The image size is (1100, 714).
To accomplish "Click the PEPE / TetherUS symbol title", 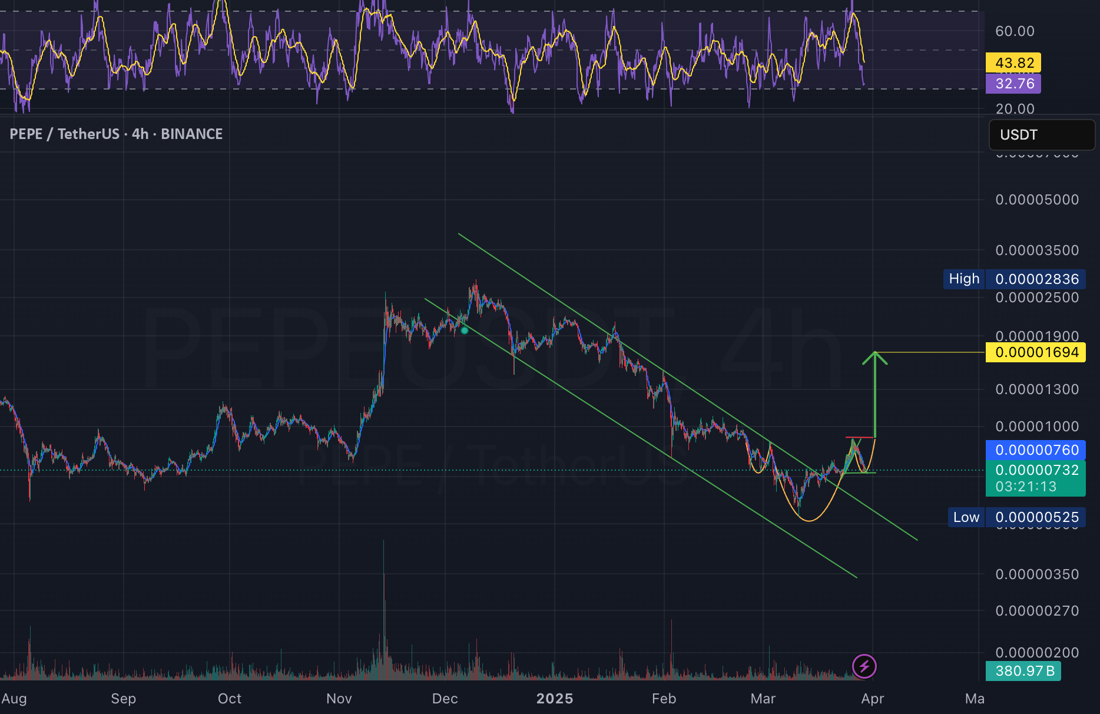I will coord(116,134).
